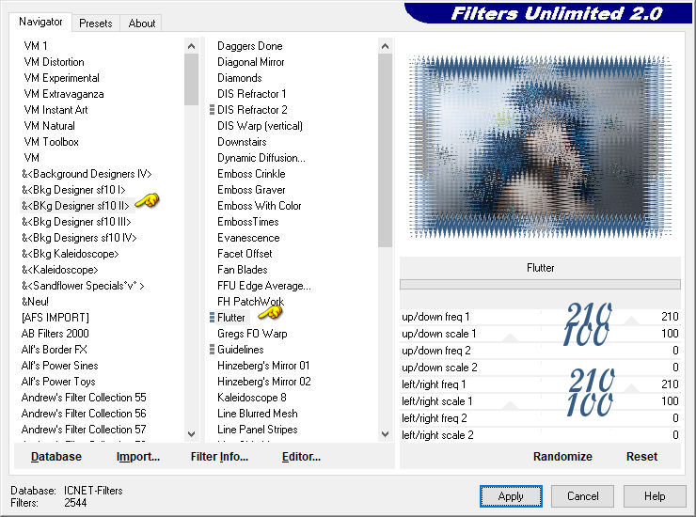This screenshot has height=517, width=696.
Task: Click the Flutter preview image
Action: [540, 147]
